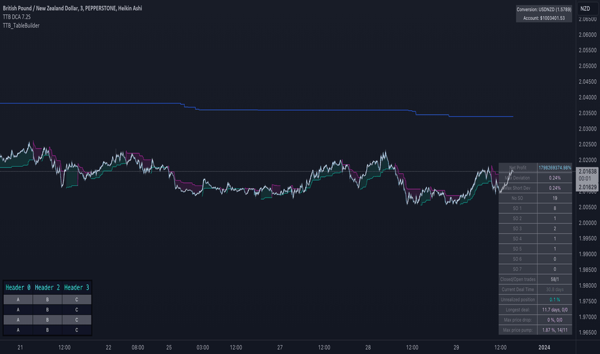Click the Max Short Dev label cell
This screenshot has width=600, height=354.
tap(518, 188)
